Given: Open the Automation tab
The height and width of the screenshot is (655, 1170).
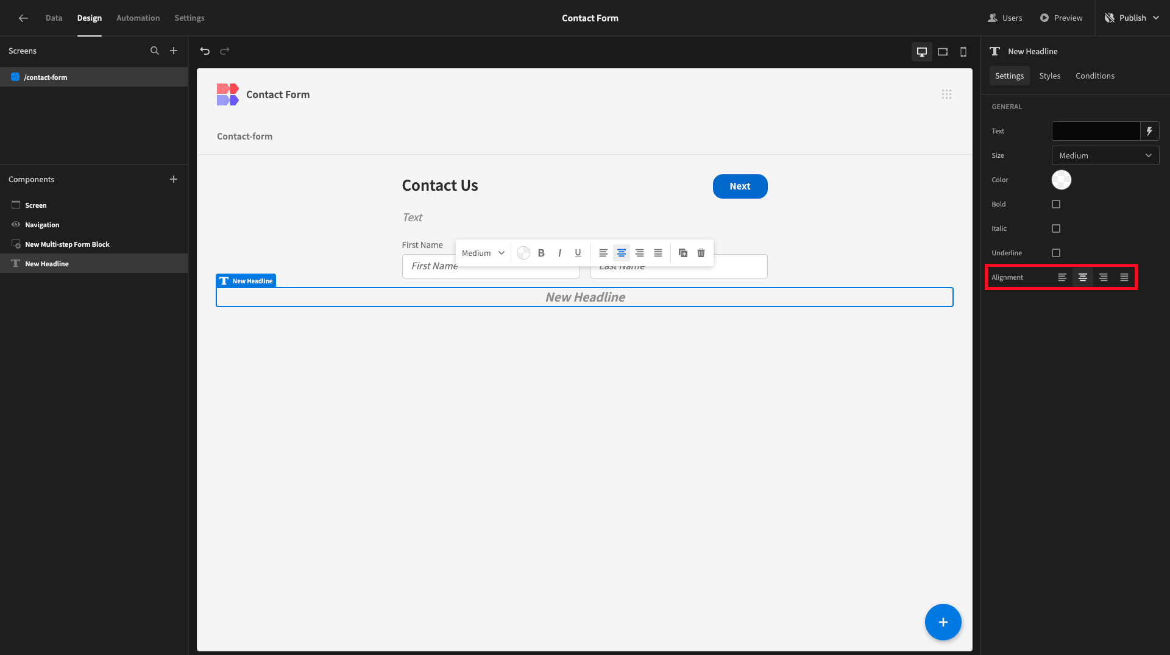Looking at the screenshot, I should coord(138,18).
